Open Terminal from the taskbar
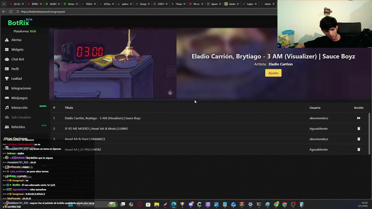372x209 pixels. click(x=259, y=204)
